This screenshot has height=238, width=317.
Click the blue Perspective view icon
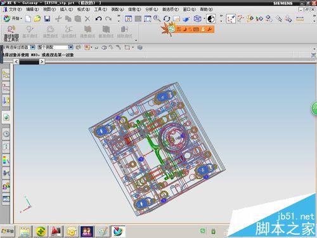(x=186, y=19)
